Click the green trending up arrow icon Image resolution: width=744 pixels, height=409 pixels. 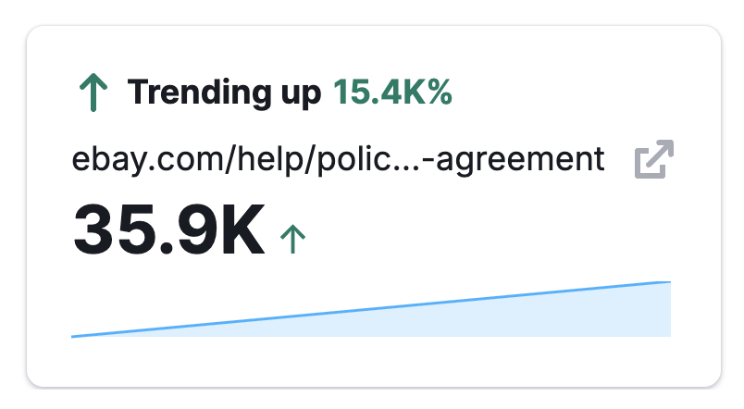coord(93,93)
